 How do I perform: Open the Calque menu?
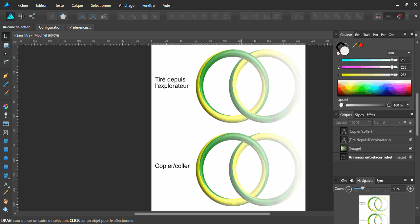tap(77, 5)
